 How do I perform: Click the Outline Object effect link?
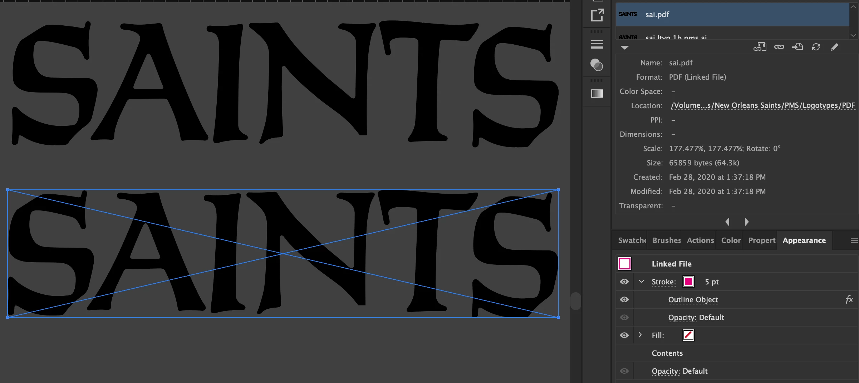point(693,300)
